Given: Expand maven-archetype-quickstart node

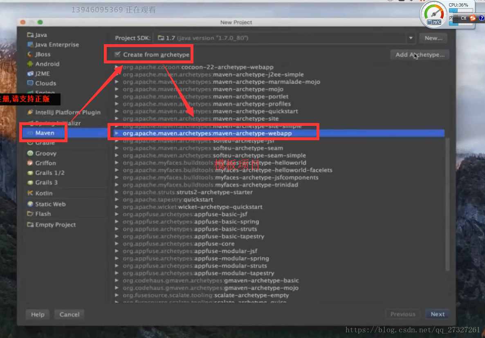Looking at the screenshot, I should pyautogui.click(x=117, y=111).
